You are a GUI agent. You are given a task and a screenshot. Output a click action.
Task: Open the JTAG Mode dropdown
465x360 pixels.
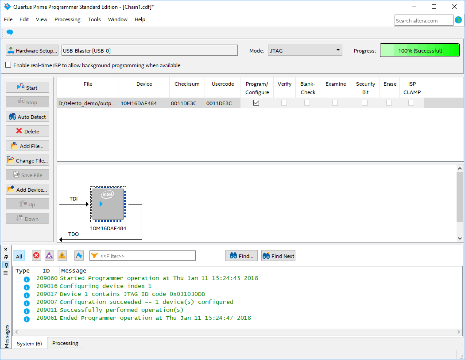(x=305, y=50)
